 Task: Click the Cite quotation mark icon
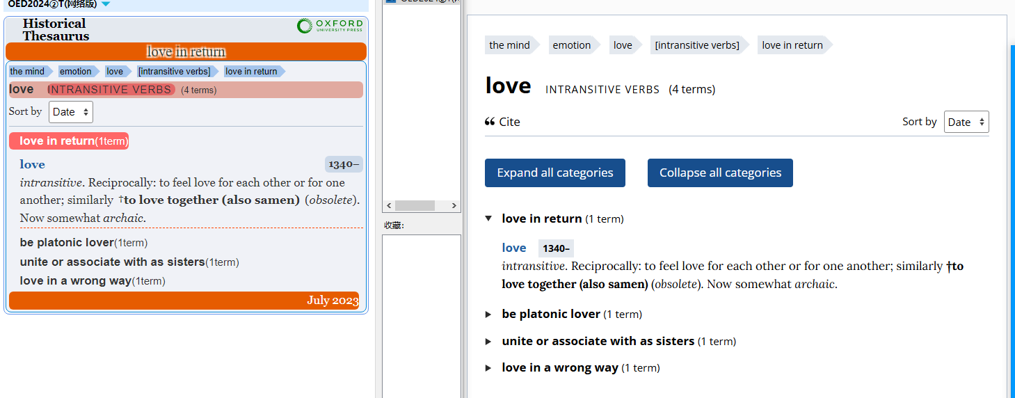click(x=490, y=122)
